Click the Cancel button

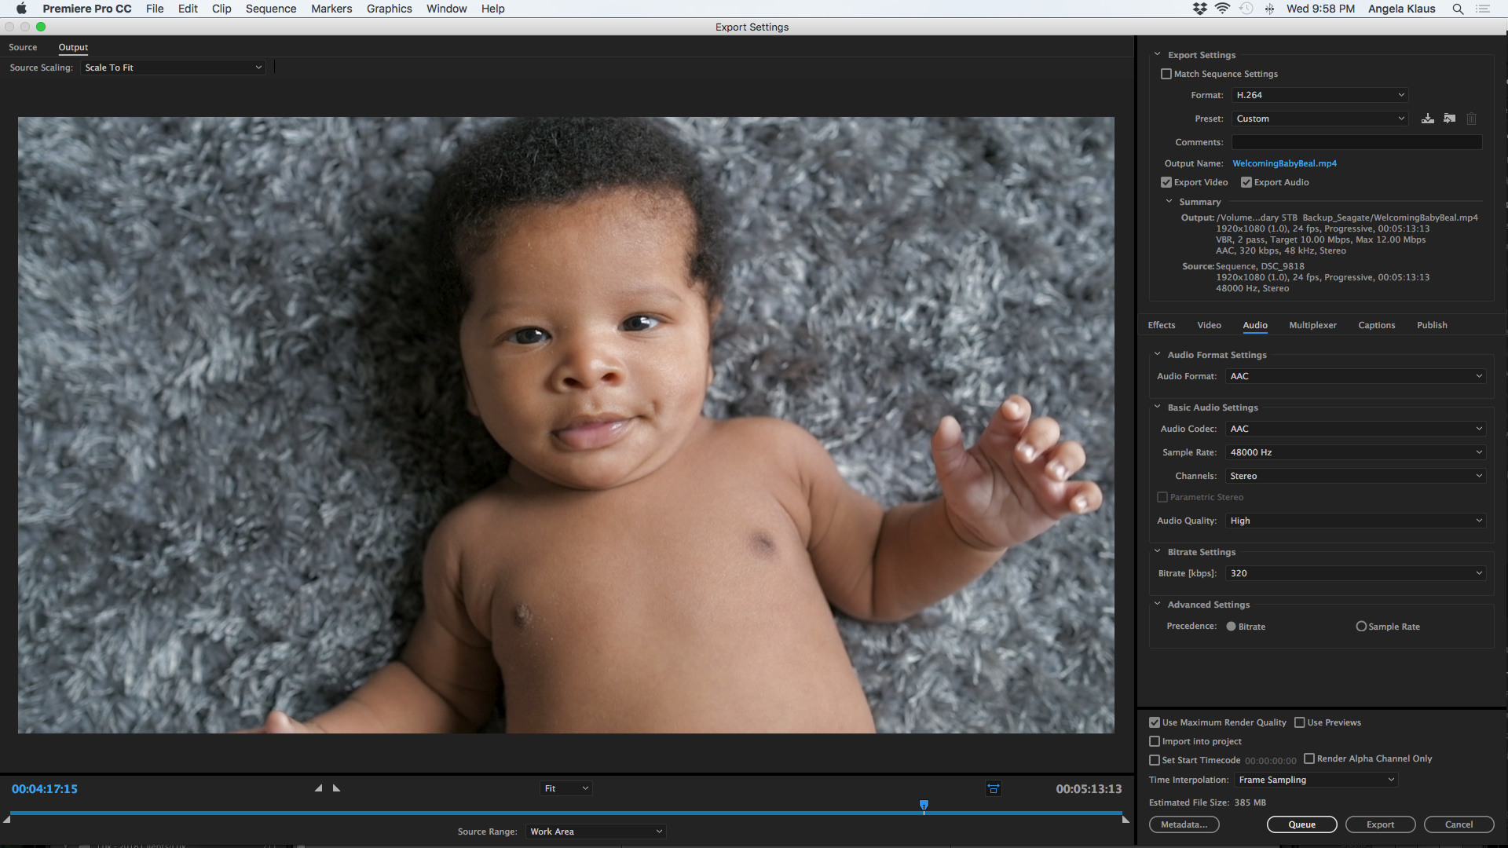1459,824
